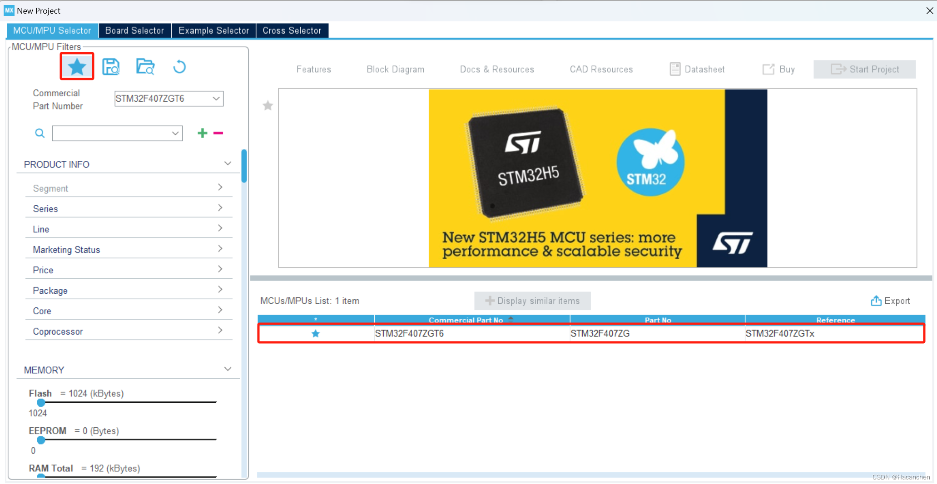
Task: Click the Export button label
Action: (x=897, y=301)
